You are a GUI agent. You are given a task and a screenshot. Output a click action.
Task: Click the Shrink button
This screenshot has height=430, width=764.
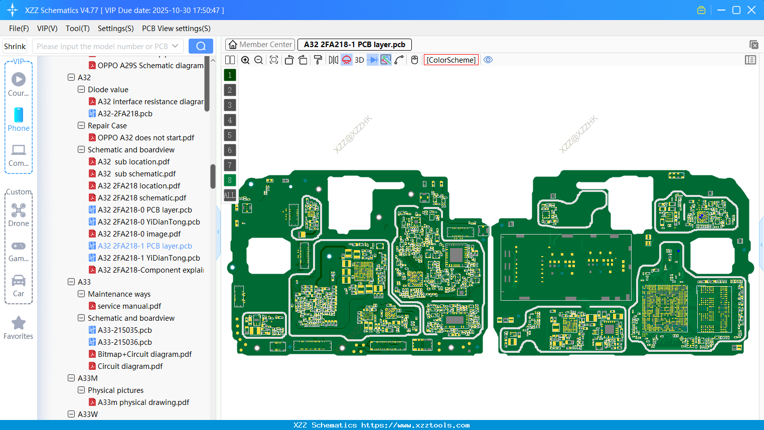[x=15, y=46]
